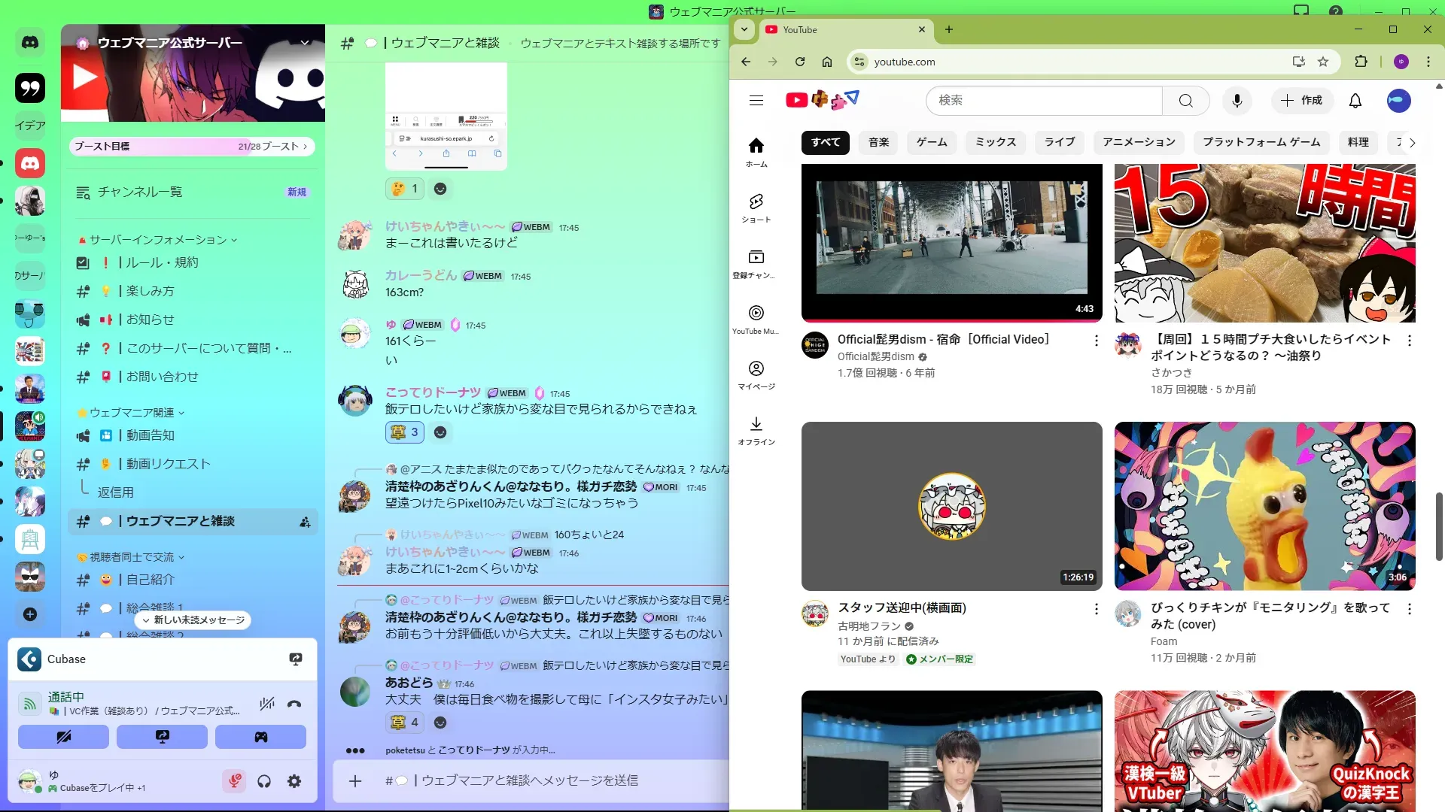Click the Discord screen share button
This screenshot has height=812, width=1445.
coord(162,737)
